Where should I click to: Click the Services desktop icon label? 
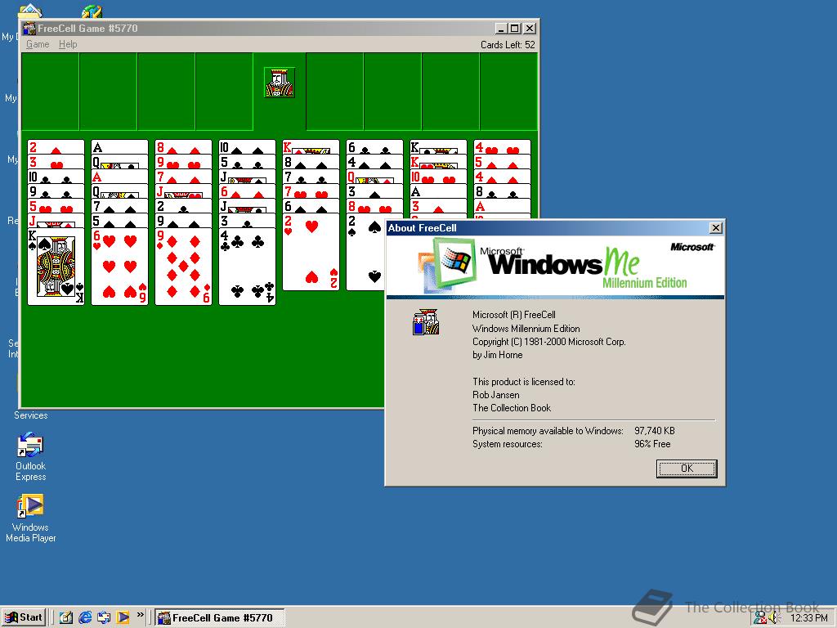click(x=30, y=415)
